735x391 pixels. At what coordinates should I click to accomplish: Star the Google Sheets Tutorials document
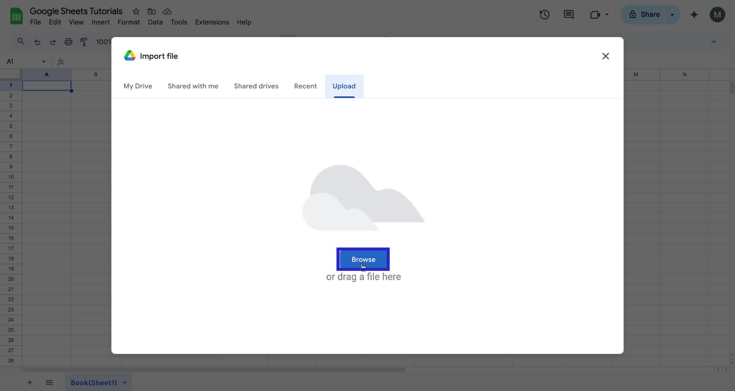pos(136,11)
